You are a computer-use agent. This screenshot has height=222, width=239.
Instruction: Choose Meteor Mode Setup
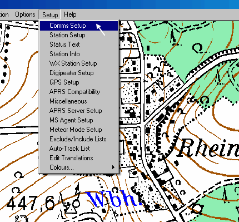point(79,130)
